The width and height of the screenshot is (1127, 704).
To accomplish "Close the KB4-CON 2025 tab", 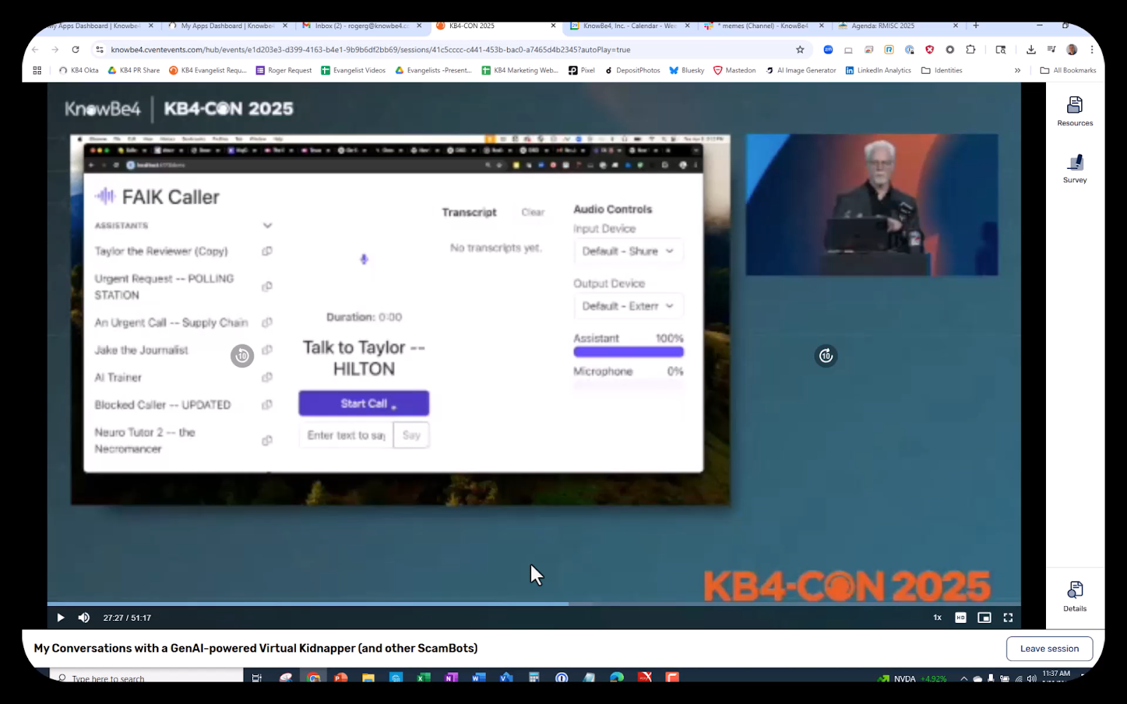I will [x=553, y=25].
